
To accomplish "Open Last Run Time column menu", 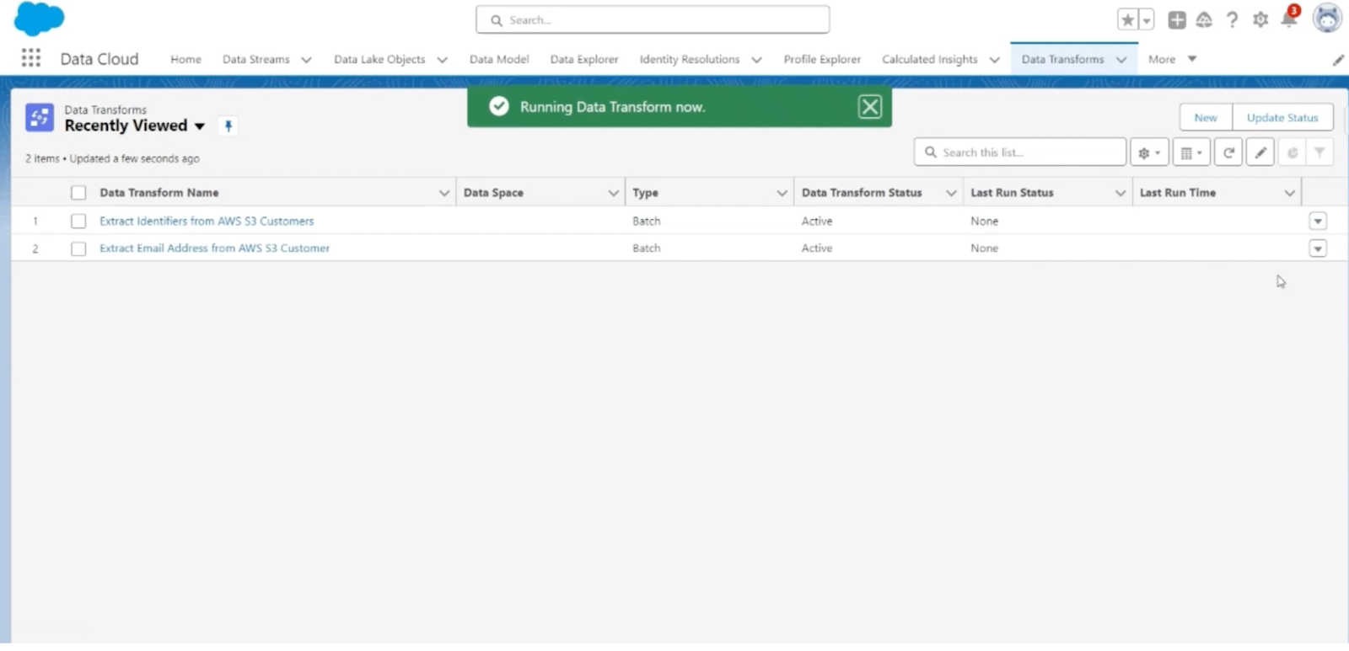I will coord(1289,193).
